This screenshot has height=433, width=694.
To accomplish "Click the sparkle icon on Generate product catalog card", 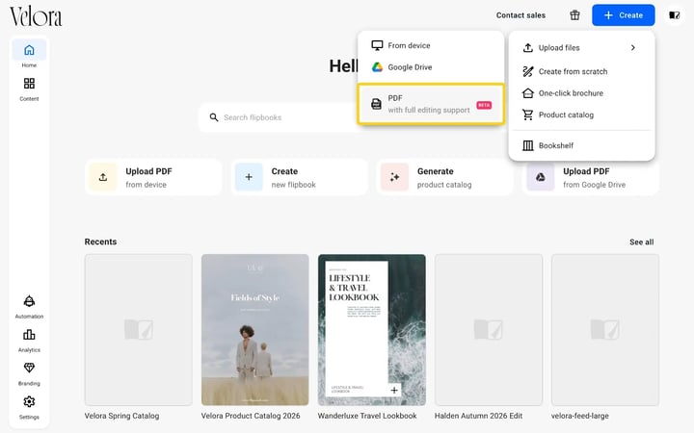I will pyautogui.click(x=394, y=177).
